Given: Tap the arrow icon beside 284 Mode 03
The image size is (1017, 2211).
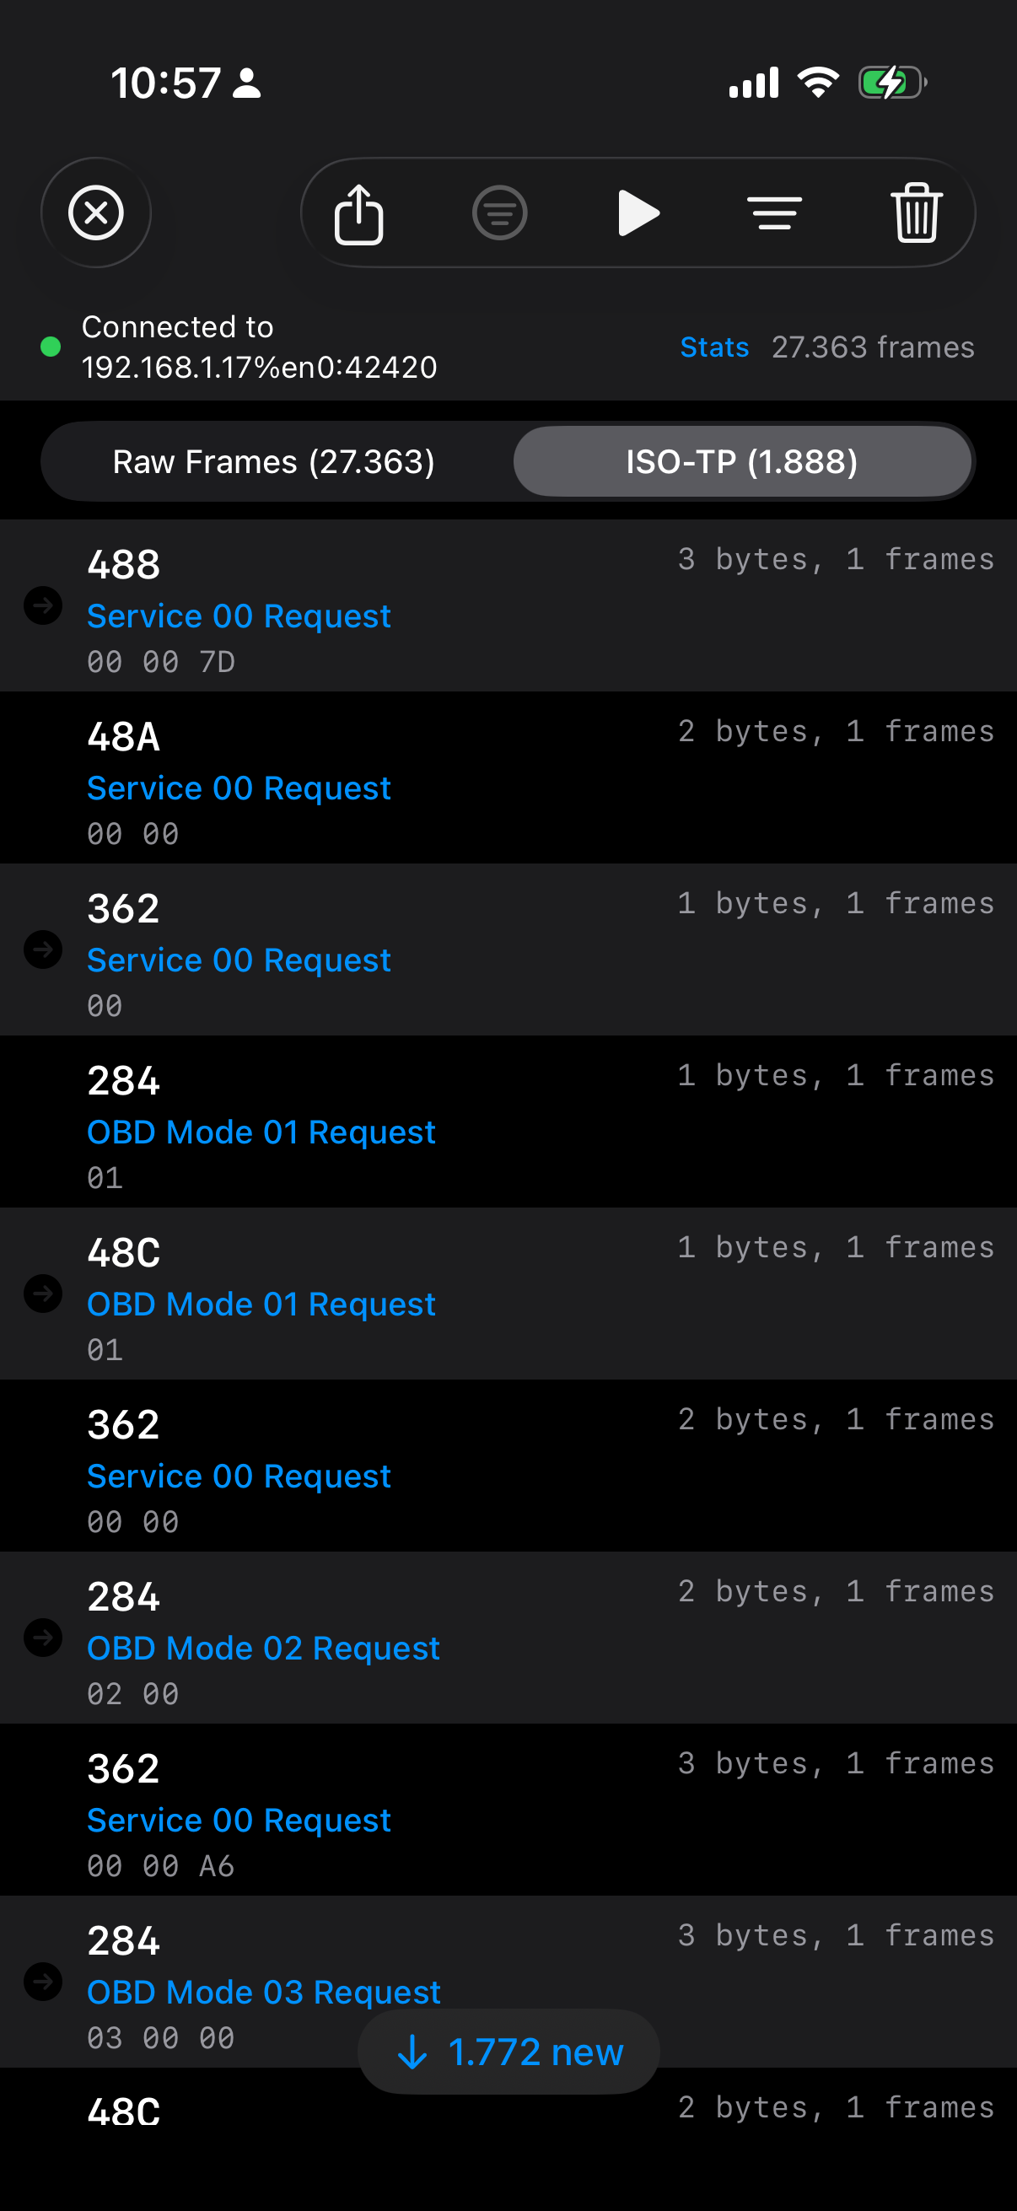Looking at the screenshot, I should 43,1982.
